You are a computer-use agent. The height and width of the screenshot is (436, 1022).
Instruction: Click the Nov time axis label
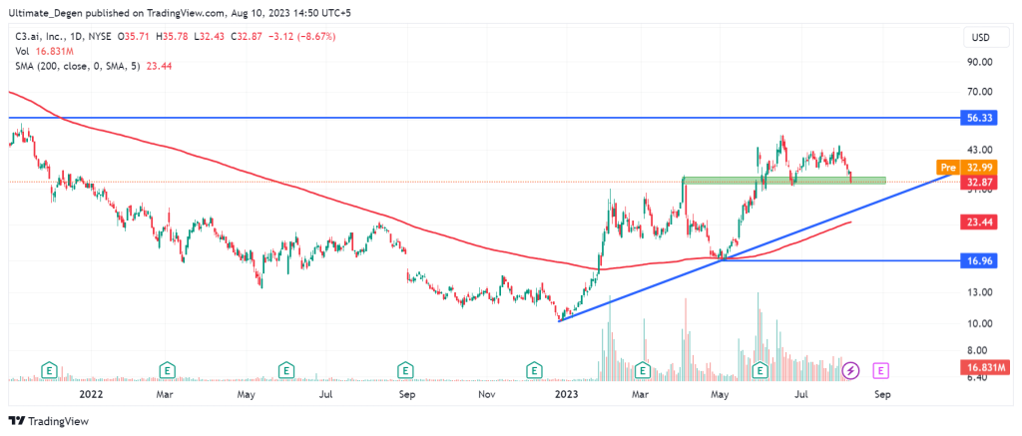[487, 394]
